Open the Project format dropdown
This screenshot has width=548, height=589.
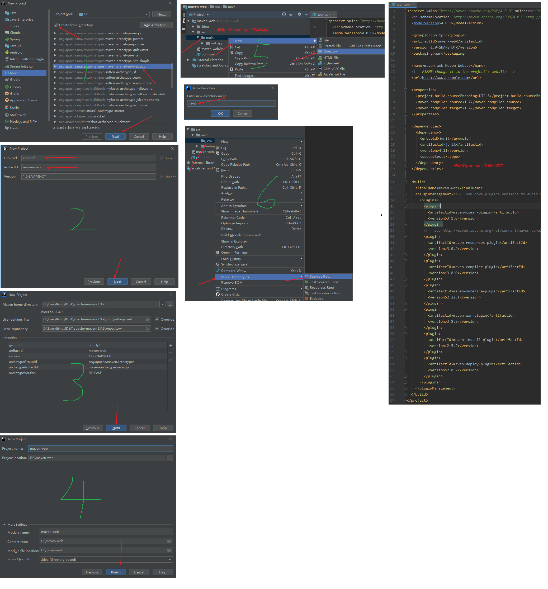[x=106, y=560]
